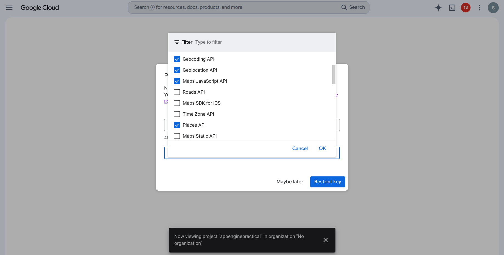
Task: Click the external link icon in dialog
Action: 166,102
